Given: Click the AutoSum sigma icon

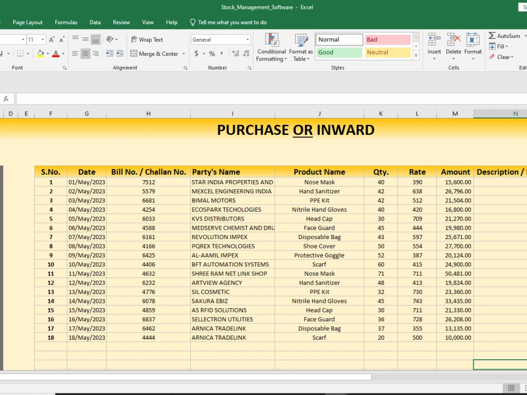Looking at the screenshot, I should tap(492, 36).
